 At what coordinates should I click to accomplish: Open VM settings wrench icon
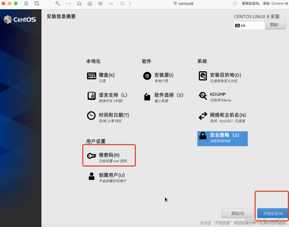[57, 3]
